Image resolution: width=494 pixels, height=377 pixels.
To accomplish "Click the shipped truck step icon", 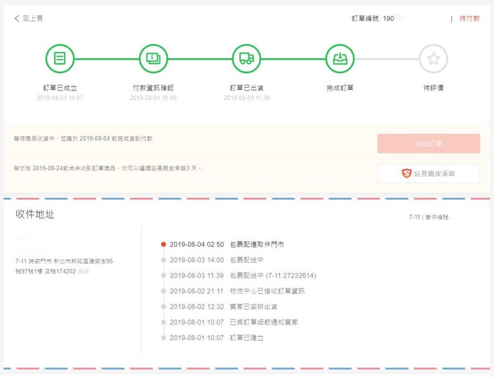I will click(x=246, y=58).
